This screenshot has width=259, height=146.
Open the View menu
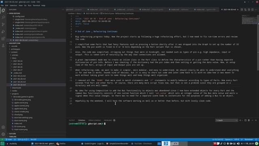[21, 5]
